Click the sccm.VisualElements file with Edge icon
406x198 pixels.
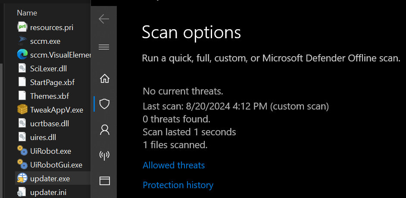pyautogui.click(x=60, y=55)
